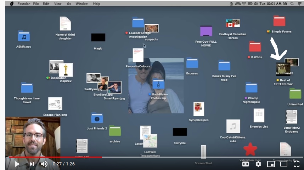Open 'Thoughts on time travel' folder
Screen dimensions: 304x170
click(x=27, y=87)
